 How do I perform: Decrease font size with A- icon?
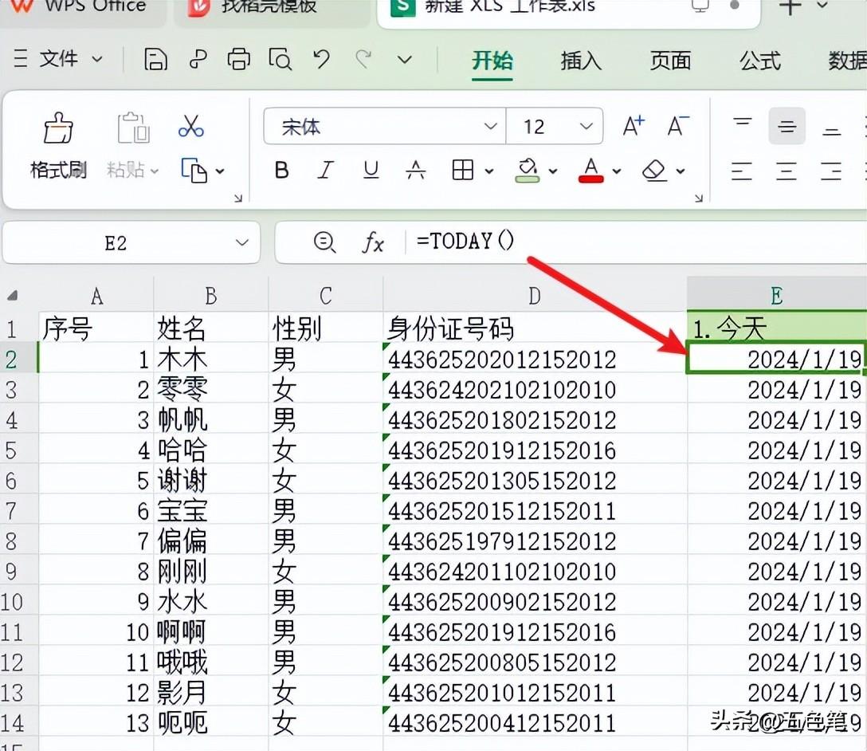click(678, 126)
